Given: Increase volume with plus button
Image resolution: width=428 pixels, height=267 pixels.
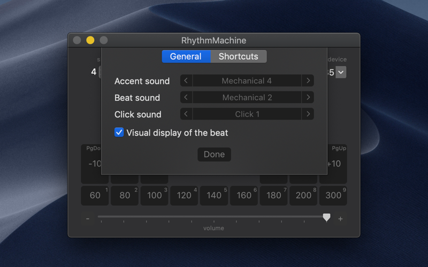Looking at the screenshot, I should (x=340, y=219).
